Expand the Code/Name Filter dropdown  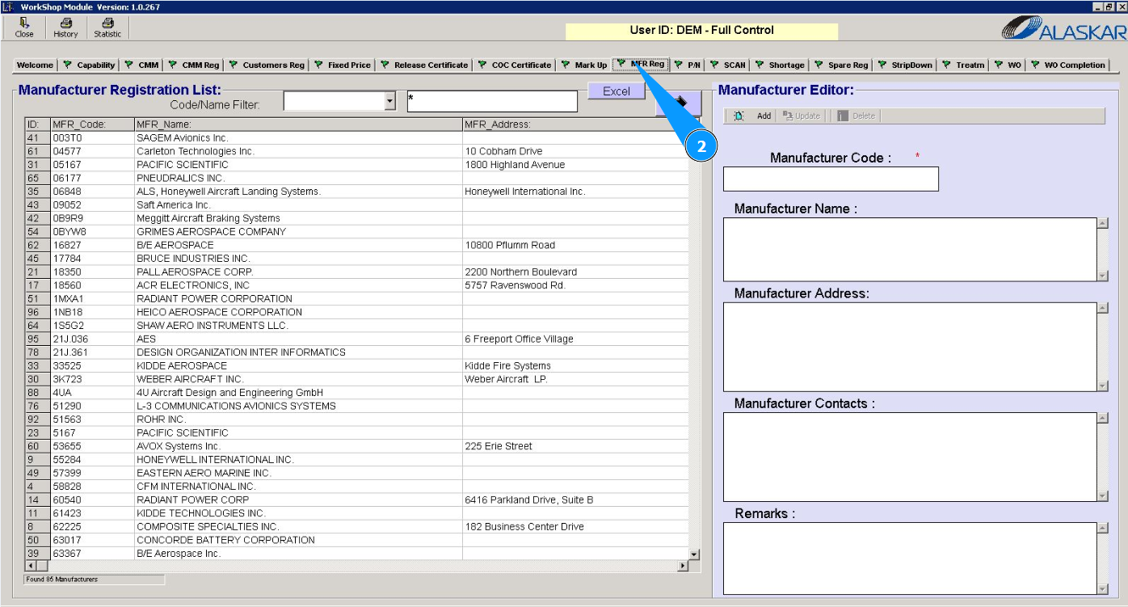click(390, 101)
